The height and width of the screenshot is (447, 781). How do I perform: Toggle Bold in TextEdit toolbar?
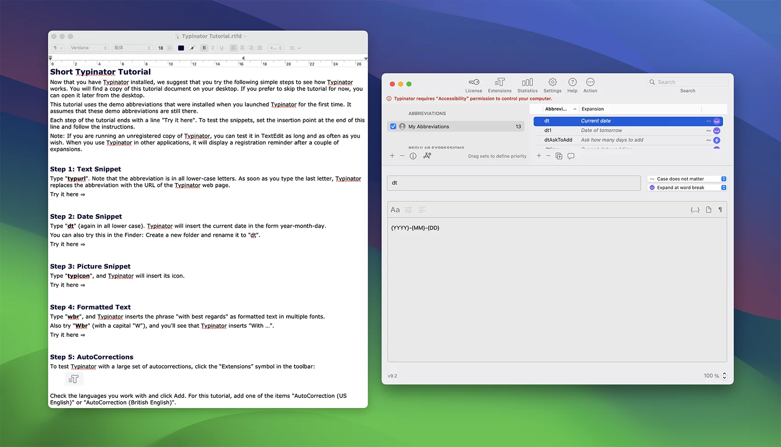204,48
